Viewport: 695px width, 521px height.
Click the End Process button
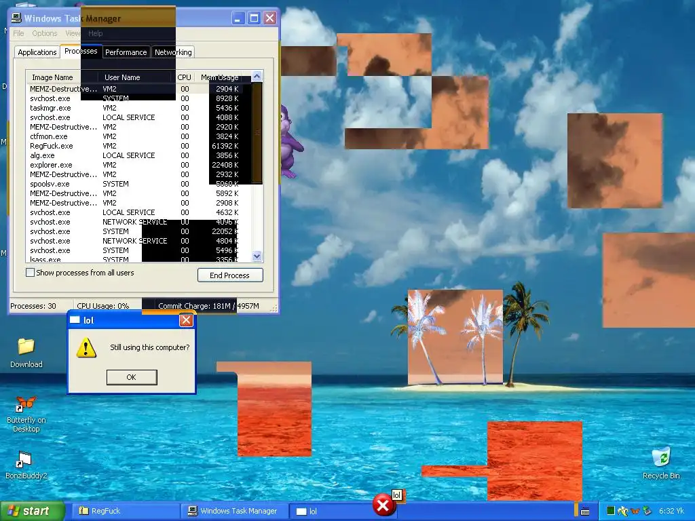[230, 275]
